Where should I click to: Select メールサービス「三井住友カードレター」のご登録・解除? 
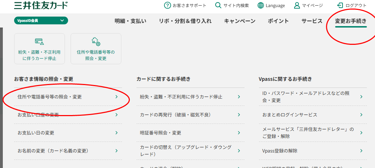coord(313,133)
